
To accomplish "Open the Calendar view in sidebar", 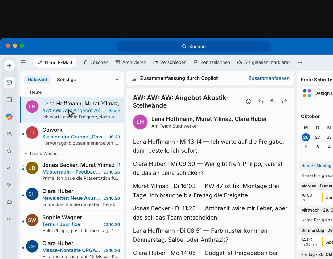I will pos(9,100).
